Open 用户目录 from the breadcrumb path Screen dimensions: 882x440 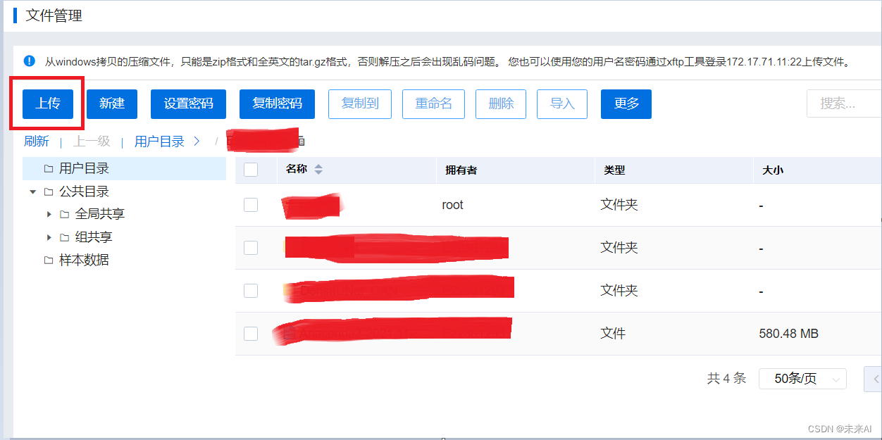pyautogui.click(x=159, y=141)
